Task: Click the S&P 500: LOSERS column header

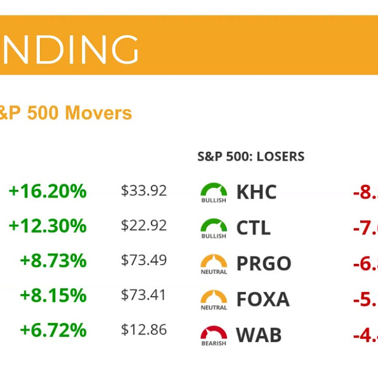Action: 251,157
